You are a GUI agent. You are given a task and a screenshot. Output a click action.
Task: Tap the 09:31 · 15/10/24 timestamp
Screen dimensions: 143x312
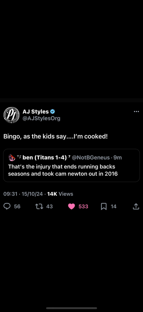[23, 194]
